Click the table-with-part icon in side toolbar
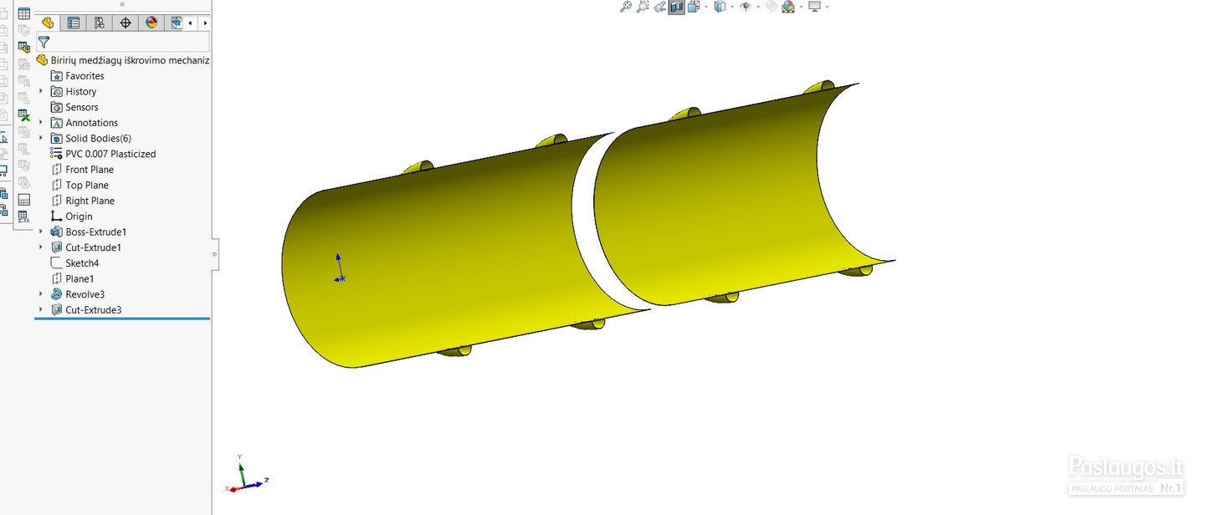Viewport: 1205px width, 515px height. coord(24,48)
